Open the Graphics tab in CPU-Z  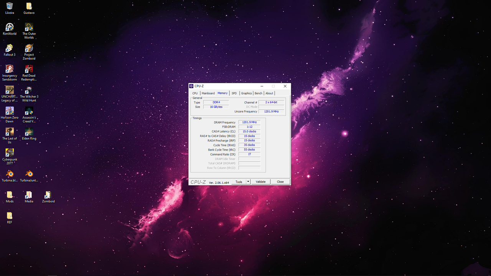point(246,93)
